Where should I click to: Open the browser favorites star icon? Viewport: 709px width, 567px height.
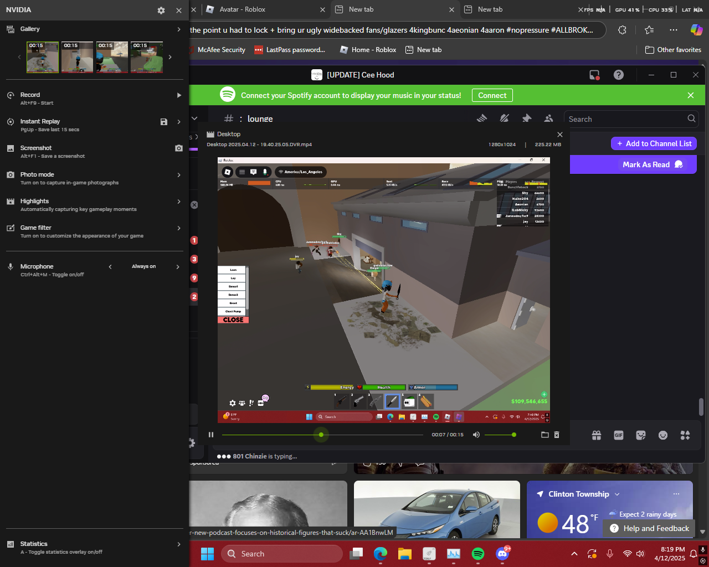click(x=649, y=30)
